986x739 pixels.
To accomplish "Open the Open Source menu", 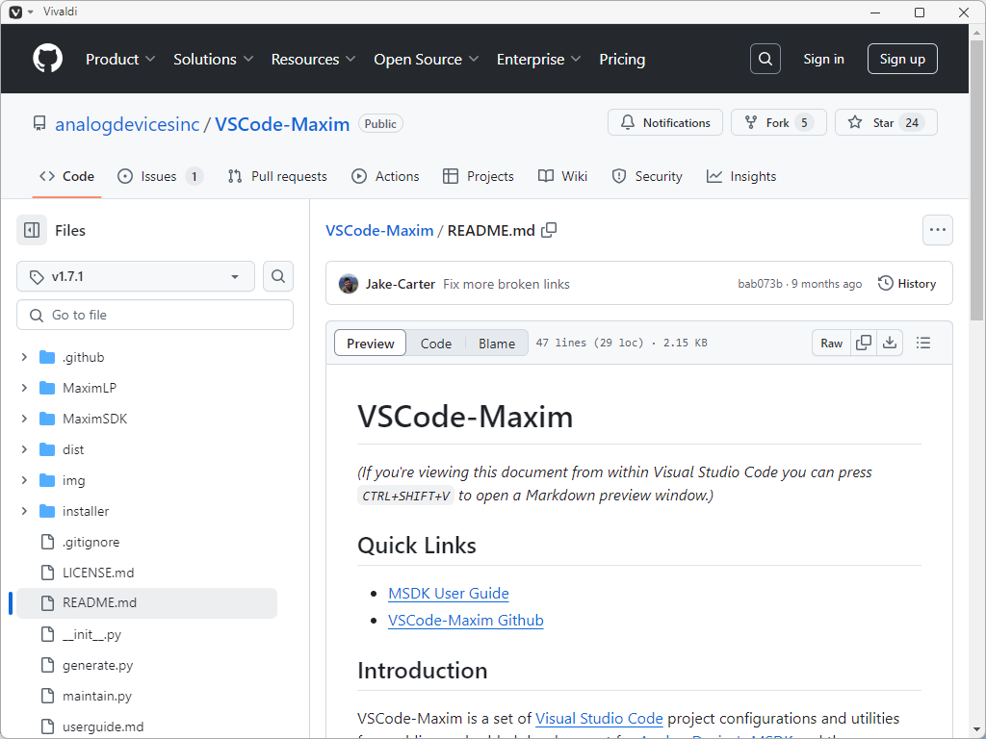I will pyautogui.click(x=427, y=59).
